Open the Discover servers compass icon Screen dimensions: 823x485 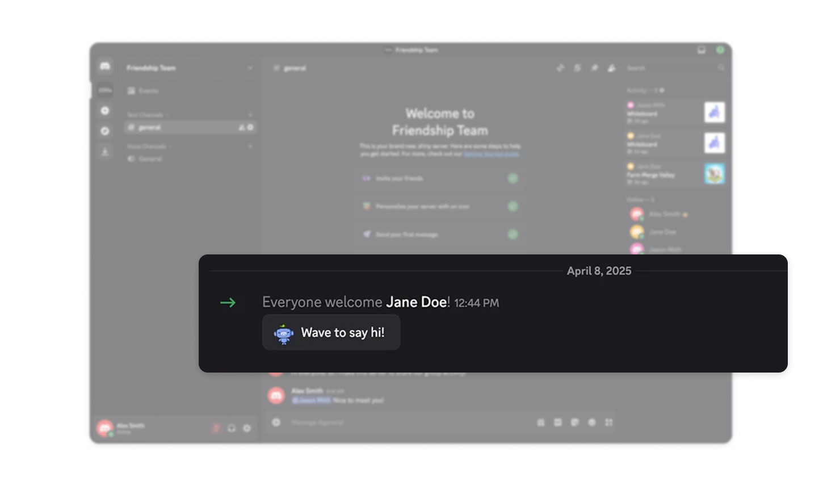coord(105,131)
